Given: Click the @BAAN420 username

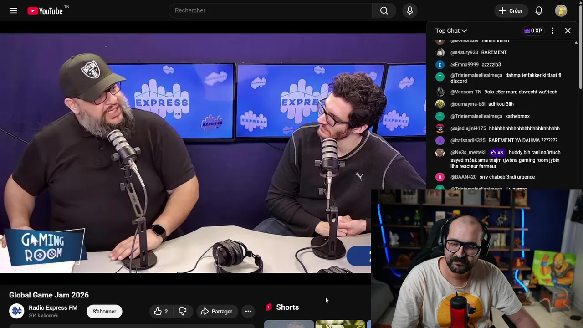Looking at the screenshot, I should 463,177.
